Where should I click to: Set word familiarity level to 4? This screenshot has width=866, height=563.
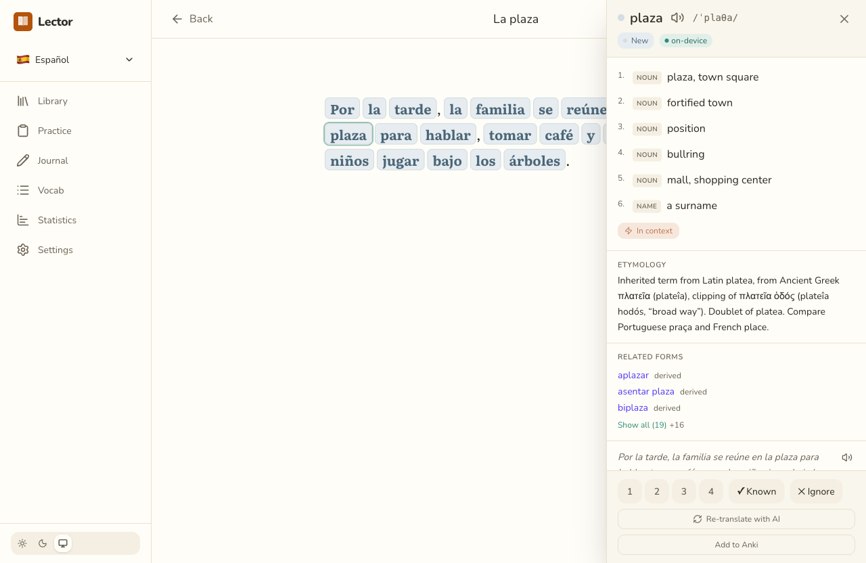tap(711, 491)
